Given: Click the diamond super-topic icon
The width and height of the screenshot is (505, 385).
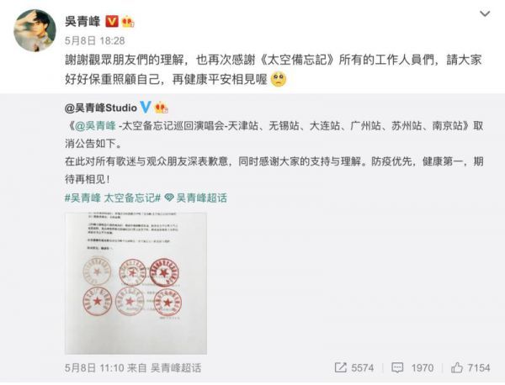Looking at the screenshot, I should pyautogui.click(x=169, y=198).
